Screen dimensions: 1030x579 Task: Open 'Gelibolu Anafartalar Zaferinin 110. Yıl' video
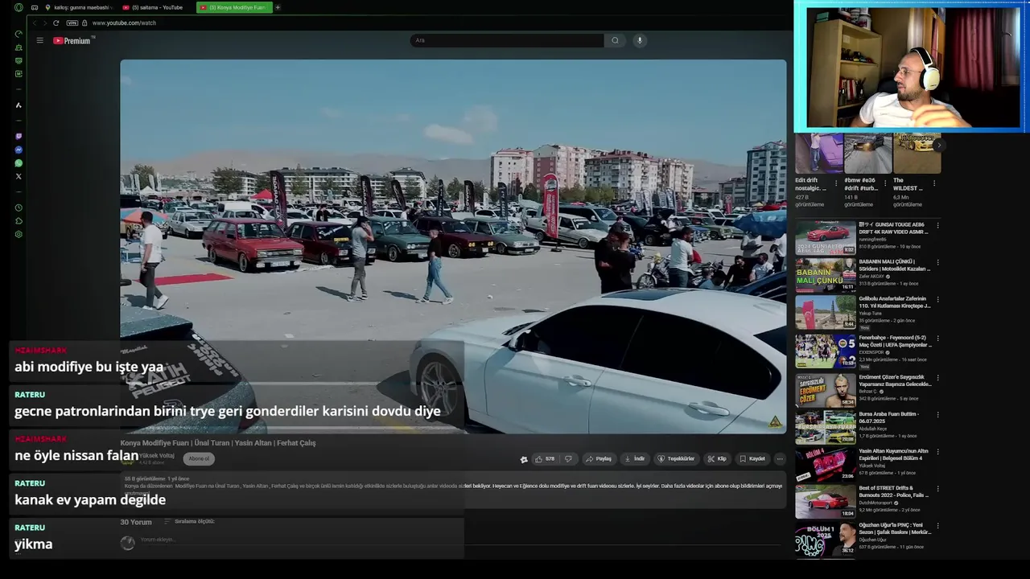tap(895, 302)
